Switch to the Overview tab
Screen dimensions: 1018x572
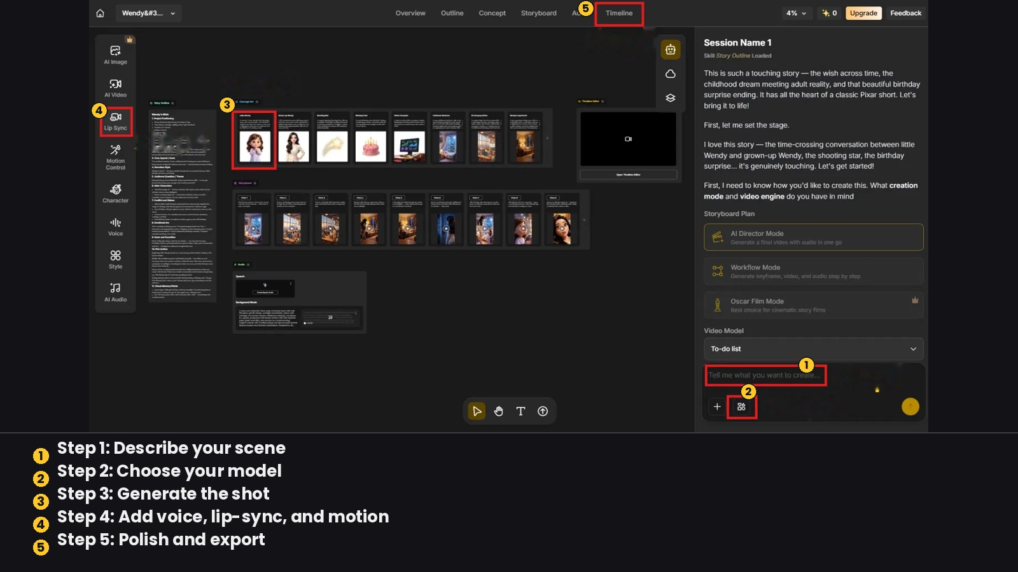point(410,13)
